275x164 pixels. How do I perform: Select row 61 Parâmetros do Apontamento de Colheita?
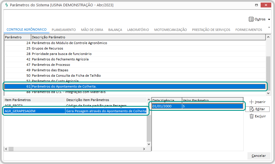[x=135, y=86]
